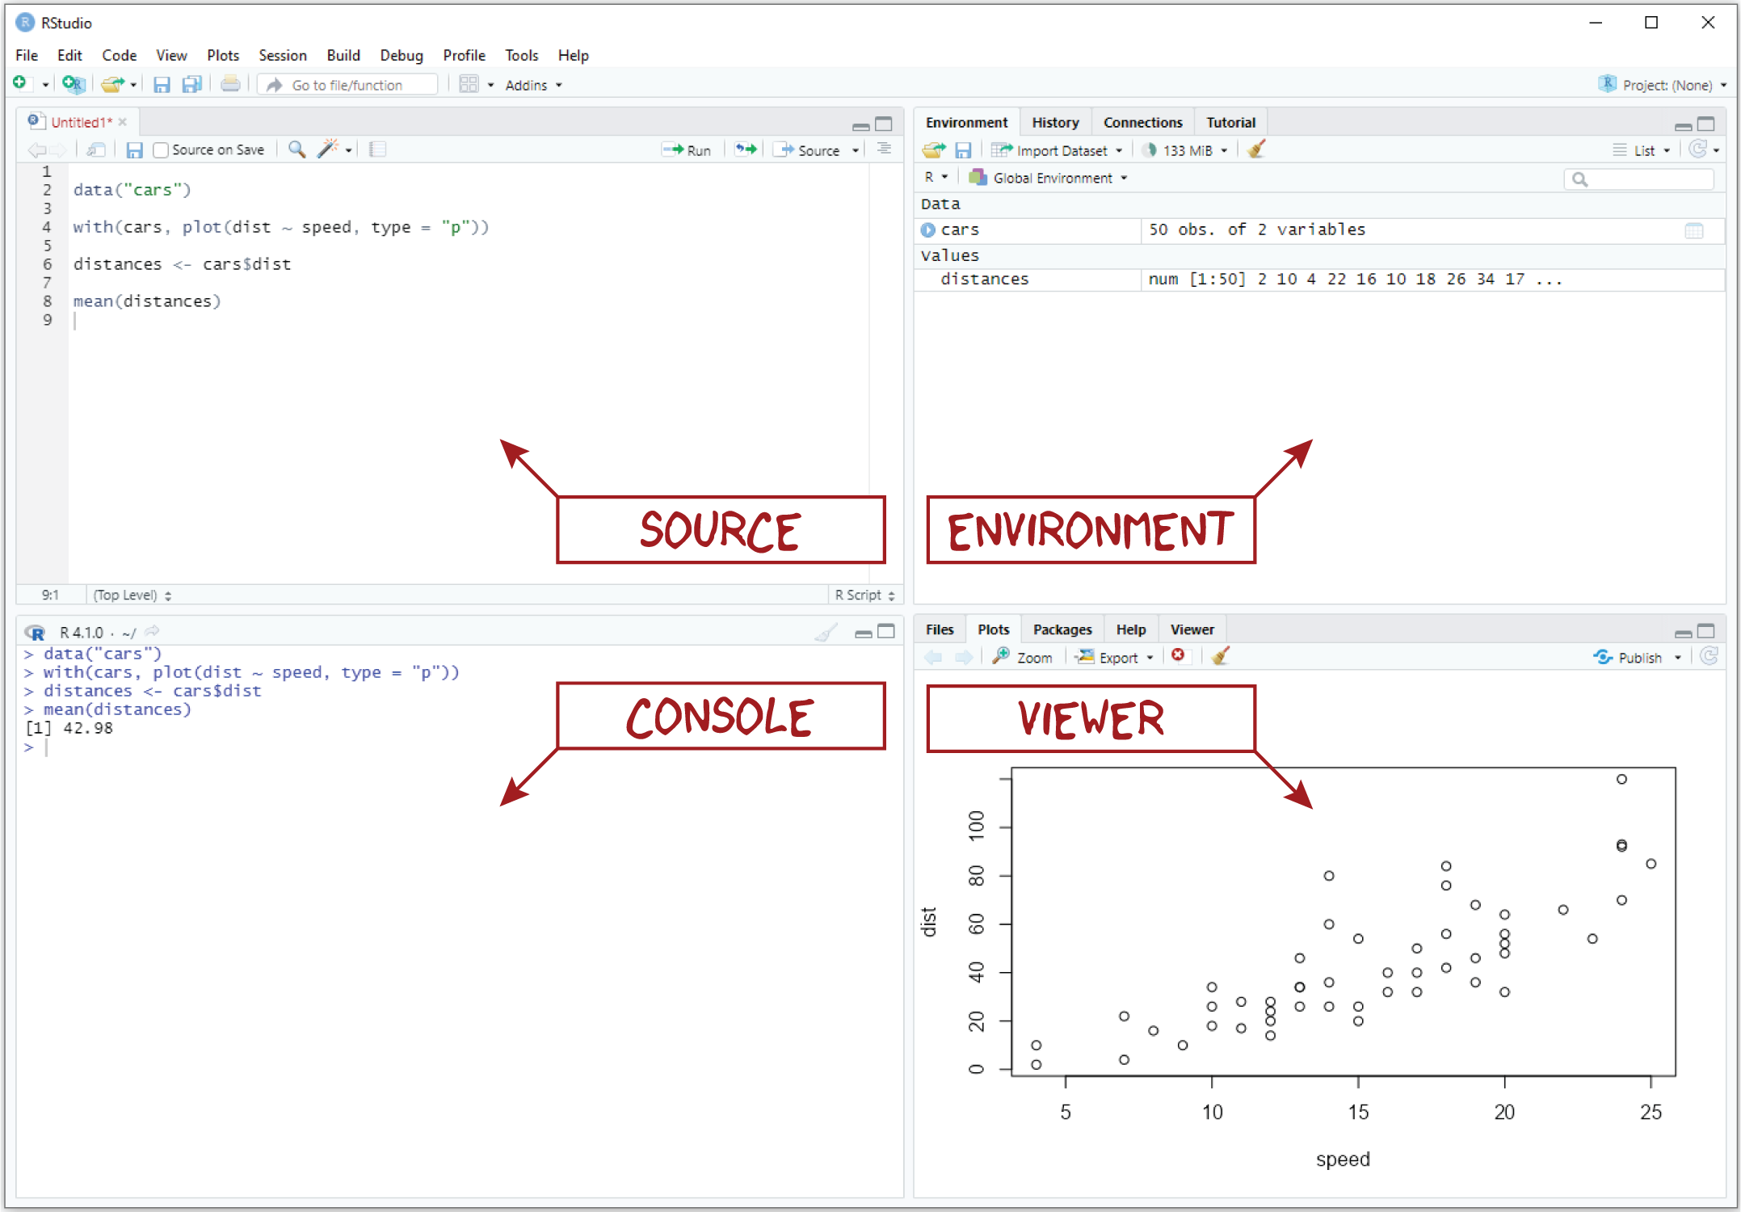
Task: Open recent files dropdown arrow
Action: [133, 85]
